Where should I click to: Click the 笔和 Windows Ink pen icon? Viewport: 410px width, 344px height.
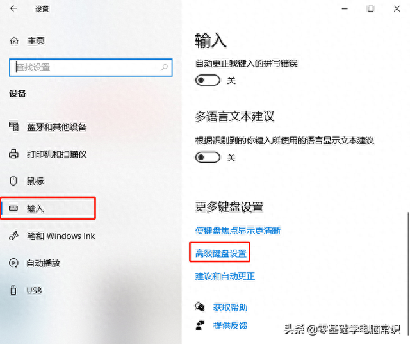(13, 236)
